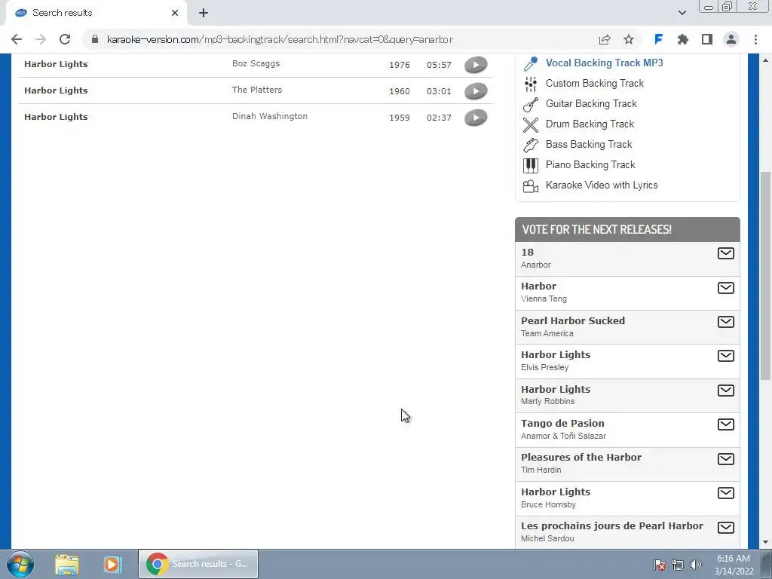This screenshot has height=579, width=772.
Task: Vote envelope for Pearl Harbor Sucked
Action: tap(726, 321)
